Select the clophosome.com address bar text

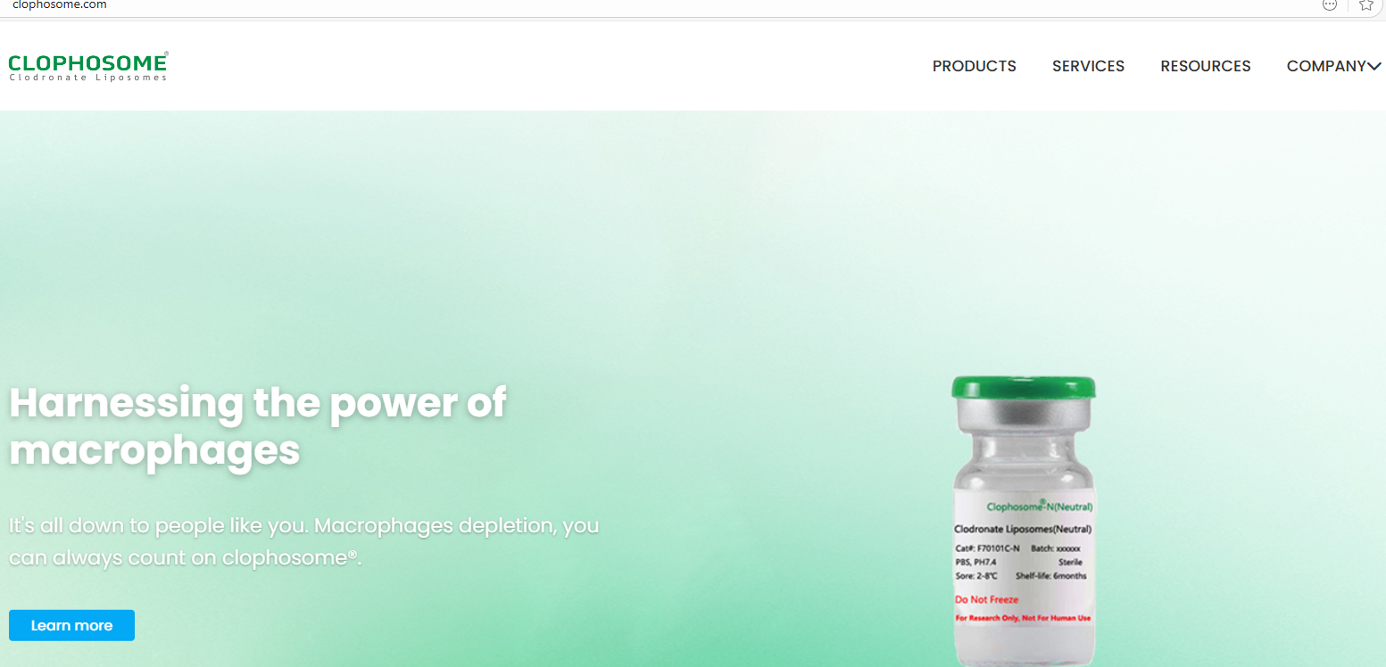coord(60,4)
